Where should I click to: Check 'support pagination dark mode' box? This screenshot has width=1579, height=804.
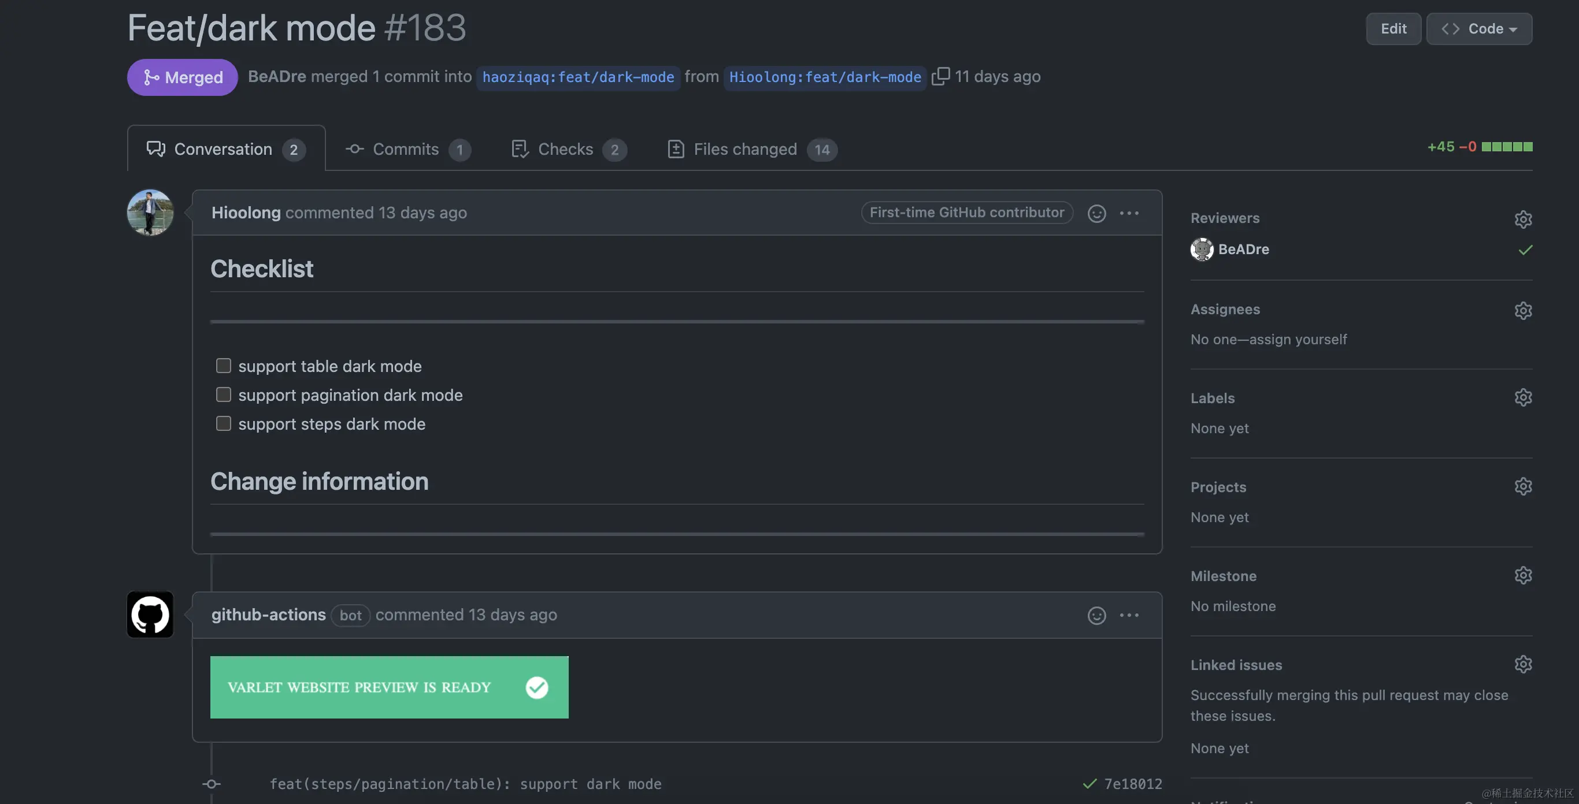(x=224, y=395)
